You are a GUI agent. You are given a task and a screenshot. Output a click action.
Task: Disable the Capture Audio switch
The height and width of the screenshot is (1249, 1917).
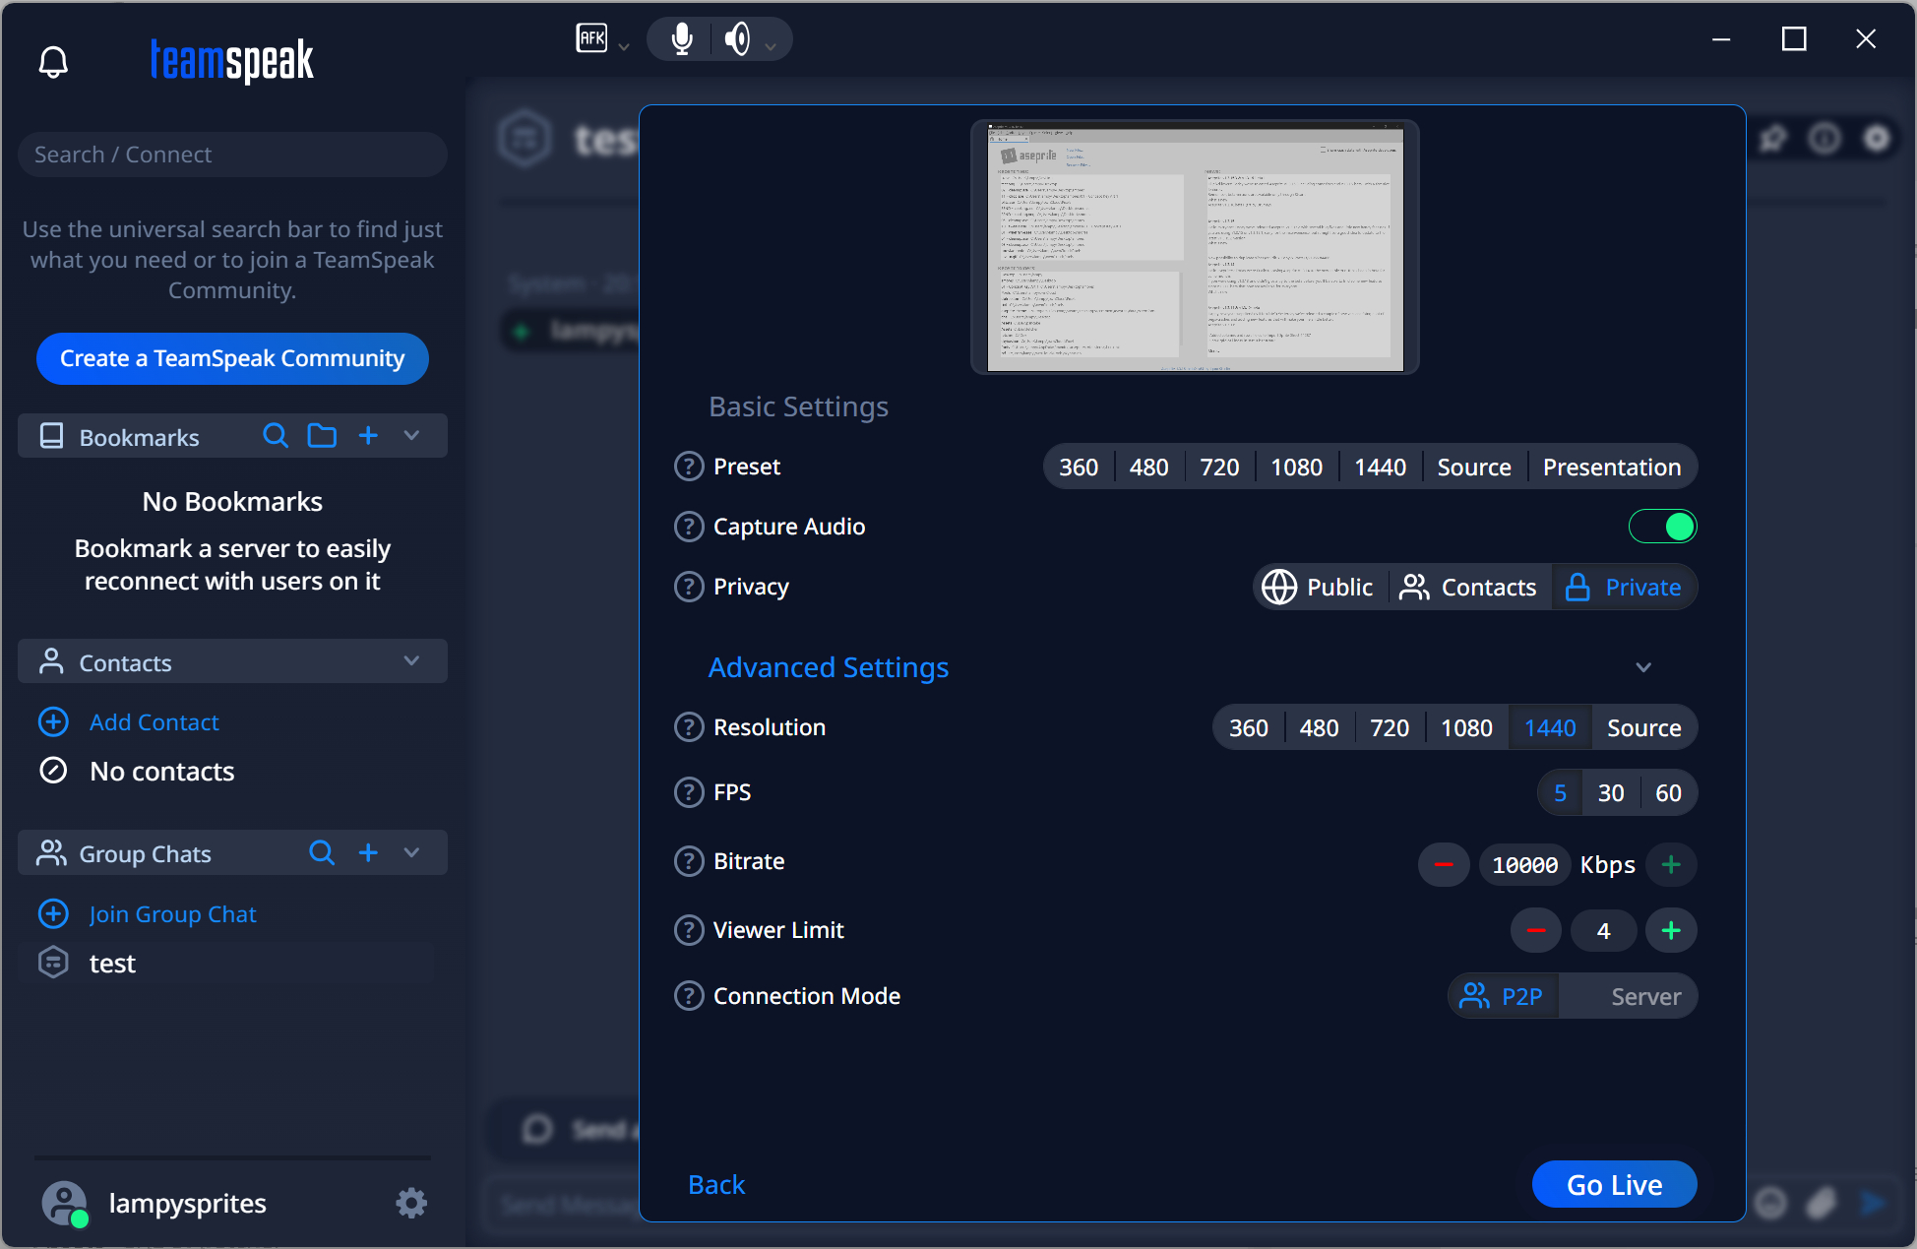(x=1662, y=527)
